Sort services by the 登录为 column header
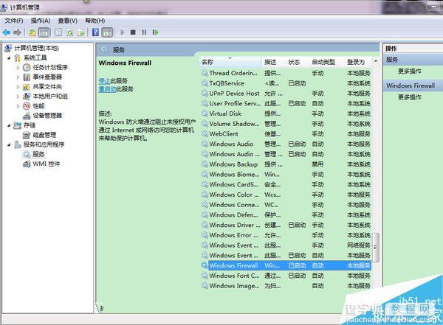The image size is (443, 325). tap(359, 62)
